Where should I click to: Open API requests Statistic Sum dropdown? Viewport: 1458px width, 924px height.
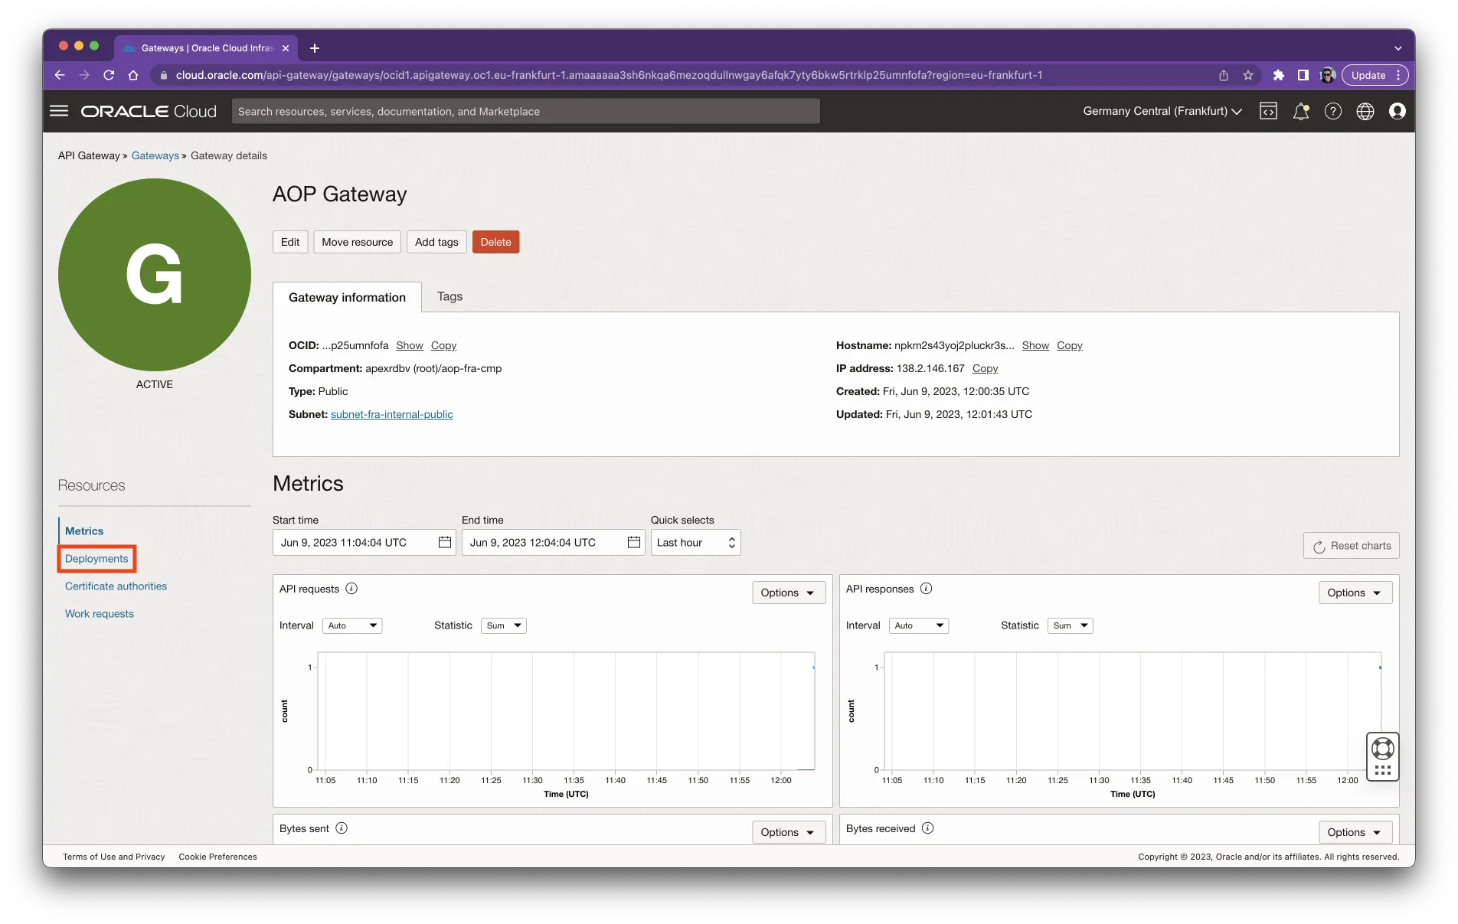[503, 625]
